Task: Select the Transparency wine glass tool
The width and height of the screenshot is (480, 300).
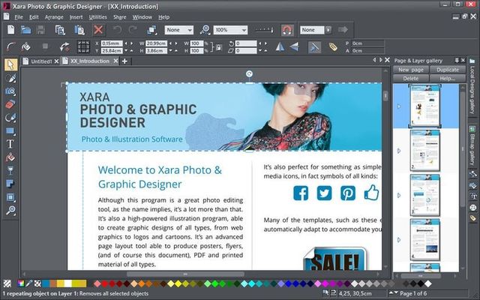Action: pos(10,170)
